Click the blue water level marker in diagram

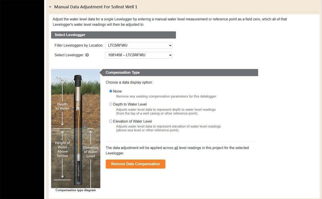(85, 128)
